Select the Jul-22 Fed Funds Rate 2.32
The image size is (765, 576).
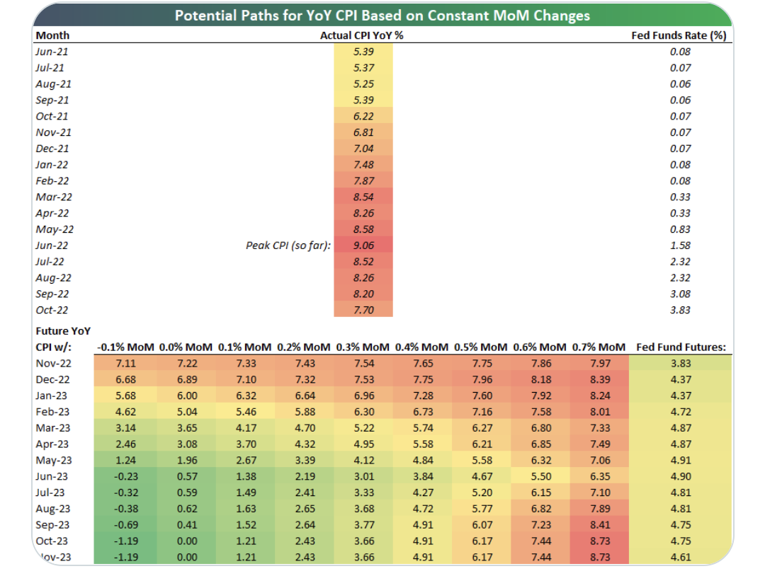click(680, 262)
